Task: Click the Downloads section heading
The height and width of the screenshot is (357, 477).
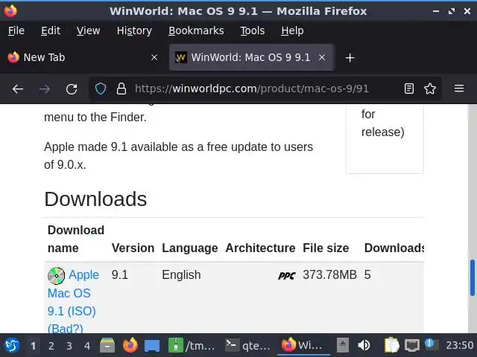Action: tap(95, 199)
